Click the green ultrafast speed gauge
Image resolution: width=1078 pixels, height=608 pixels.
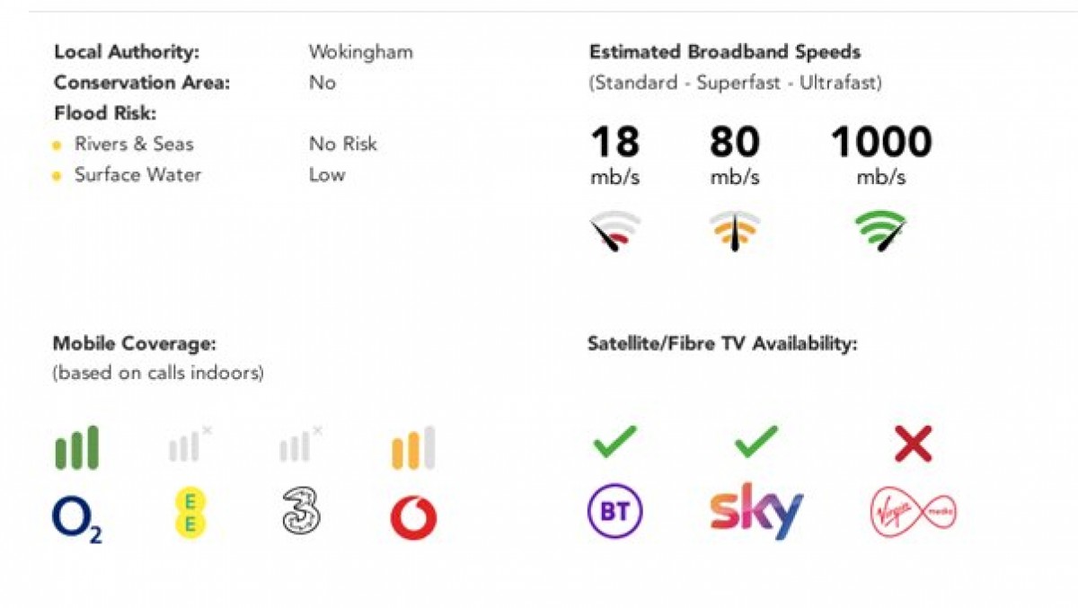pos(880,231)
